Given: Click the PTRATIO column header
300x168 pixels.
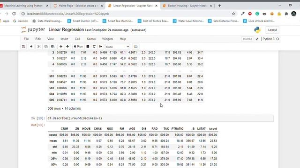Looking at the screenshot, I should pos(177,129).
